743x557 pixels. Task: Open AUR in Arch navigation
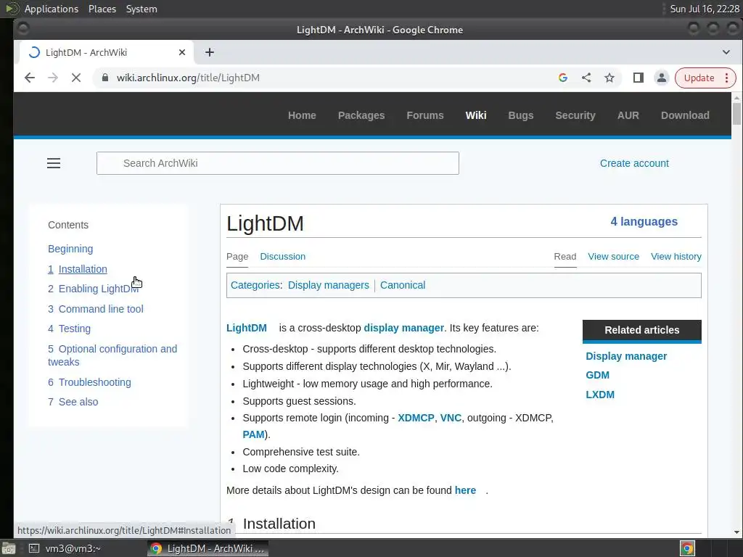pyautogui.click(x=628, y=115)
